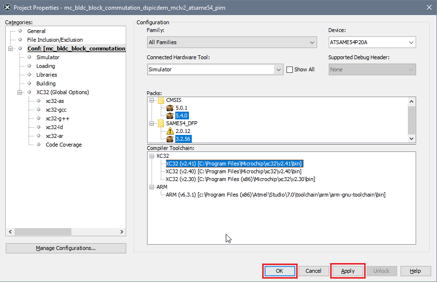Select the xc32-gcc category

(x=56, y=110)
